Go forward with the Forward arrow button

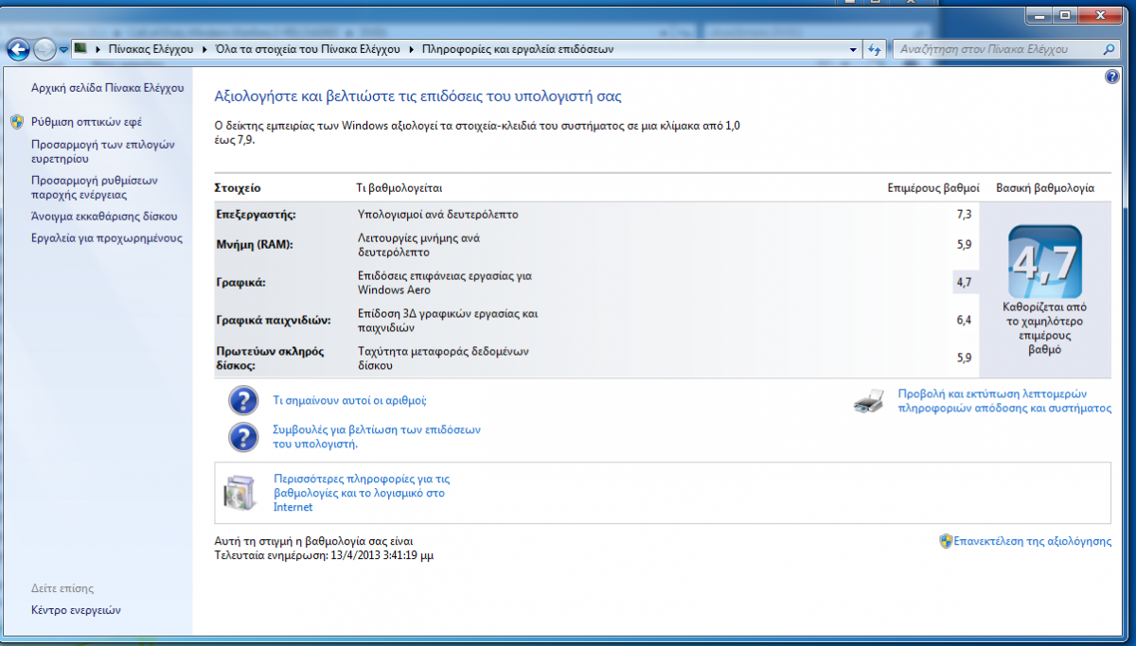point(44,49)
